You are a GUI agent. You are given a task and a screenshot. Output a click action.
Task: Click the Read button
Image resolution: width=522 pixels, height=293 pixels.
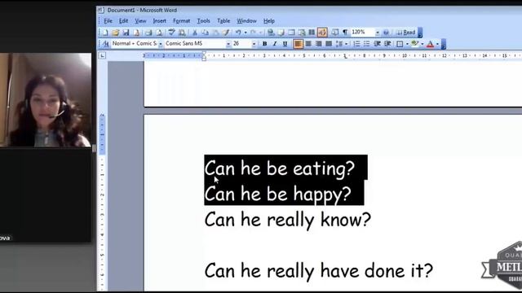coord(406,33)
